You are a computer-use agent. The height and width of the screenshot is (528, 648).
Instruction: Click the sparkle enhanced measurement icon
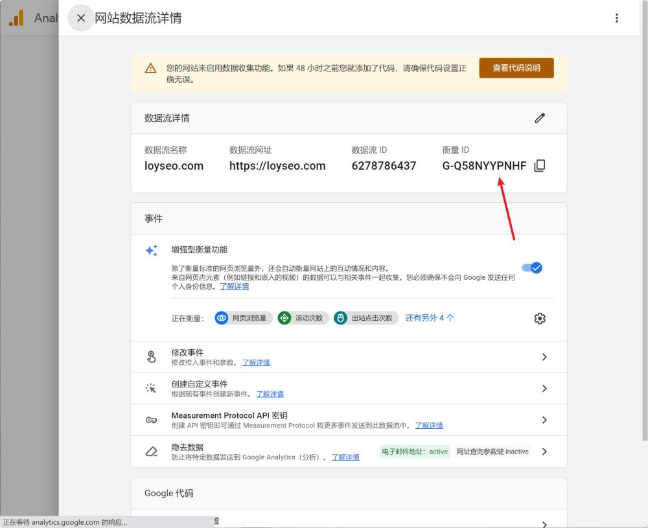[x=151, y=250]
